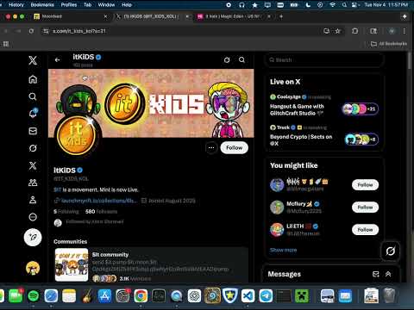Open the $it community card
This screenshot has height=310, width=414.
point(151,264)
